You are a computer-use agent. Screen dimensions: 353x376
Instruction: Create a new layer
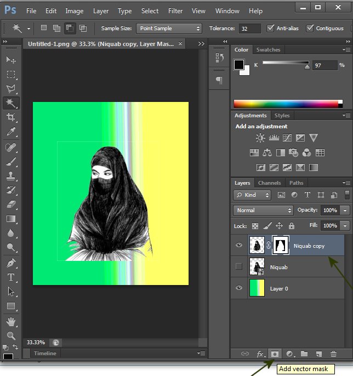pos(318,354)
